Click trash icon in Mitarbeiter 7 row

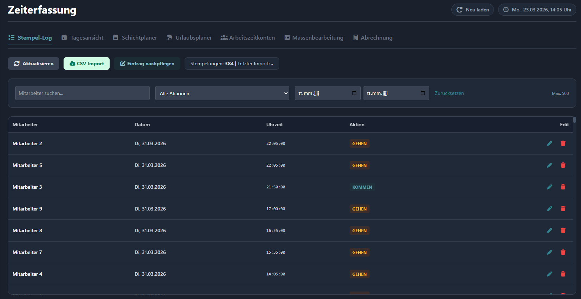click(563, 252)
